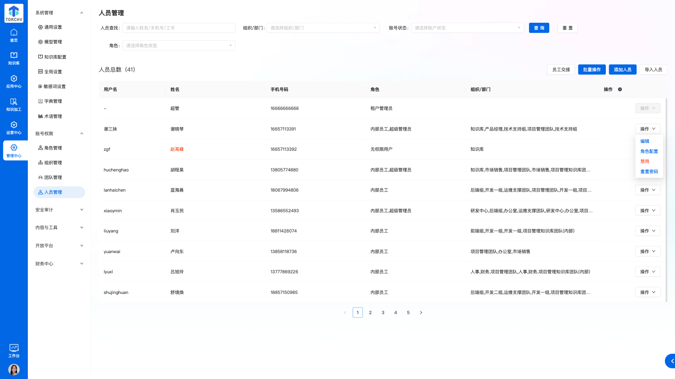Open the 工作台 workbench icon
This screenshot has height=379, width=675.
tap(14, 350)
